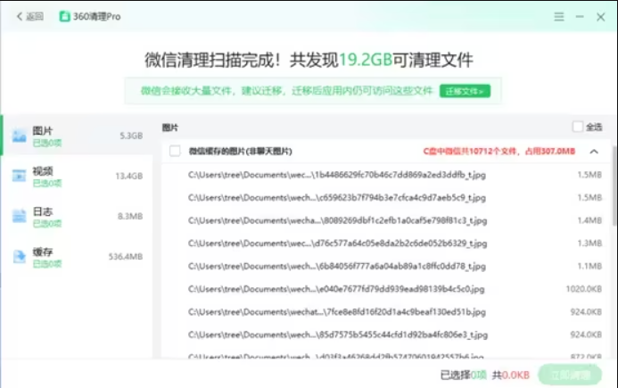The width and height of the screenshot is (618, 388).
Task: Select the 视频 category tab
Action: click(x=78, y=176)
